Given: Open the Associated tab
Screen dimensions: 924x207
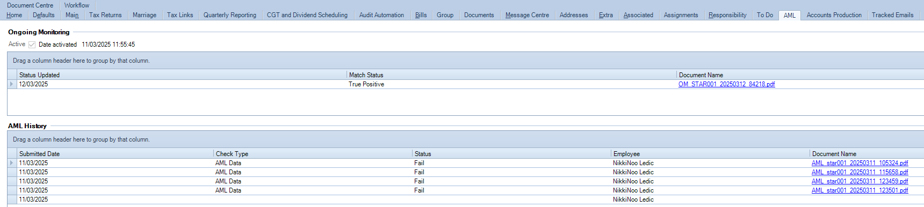Looking at the screenshot, I should pos(638,15).
